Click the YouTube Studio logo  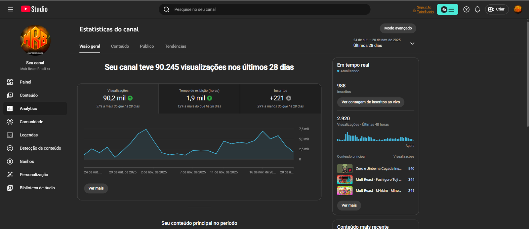(x=34, y=9)
